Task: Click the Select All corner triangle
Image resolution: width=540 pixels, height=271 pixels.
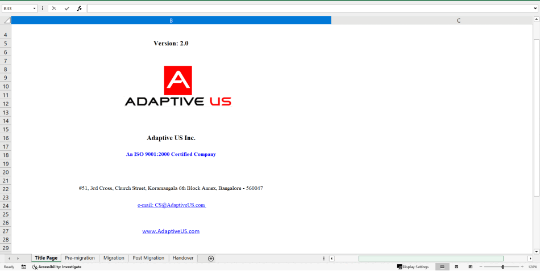Action: tap(7, 20)
